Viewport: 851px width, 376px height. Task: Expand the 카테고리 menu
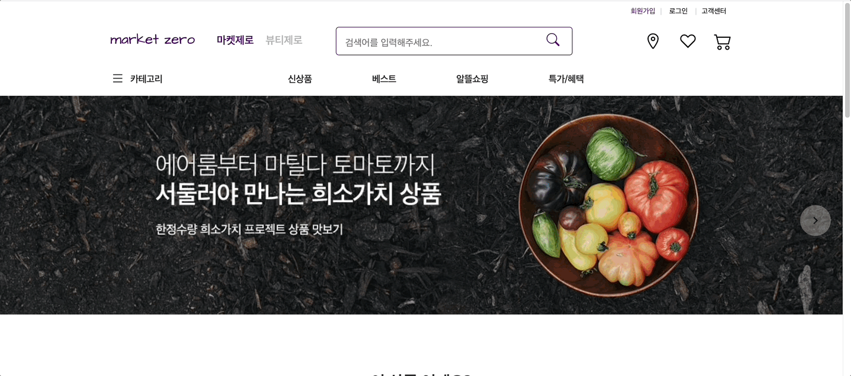click(146, 79)
